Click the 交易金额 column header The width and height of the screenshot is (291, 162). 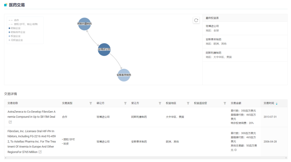[236, 103]
